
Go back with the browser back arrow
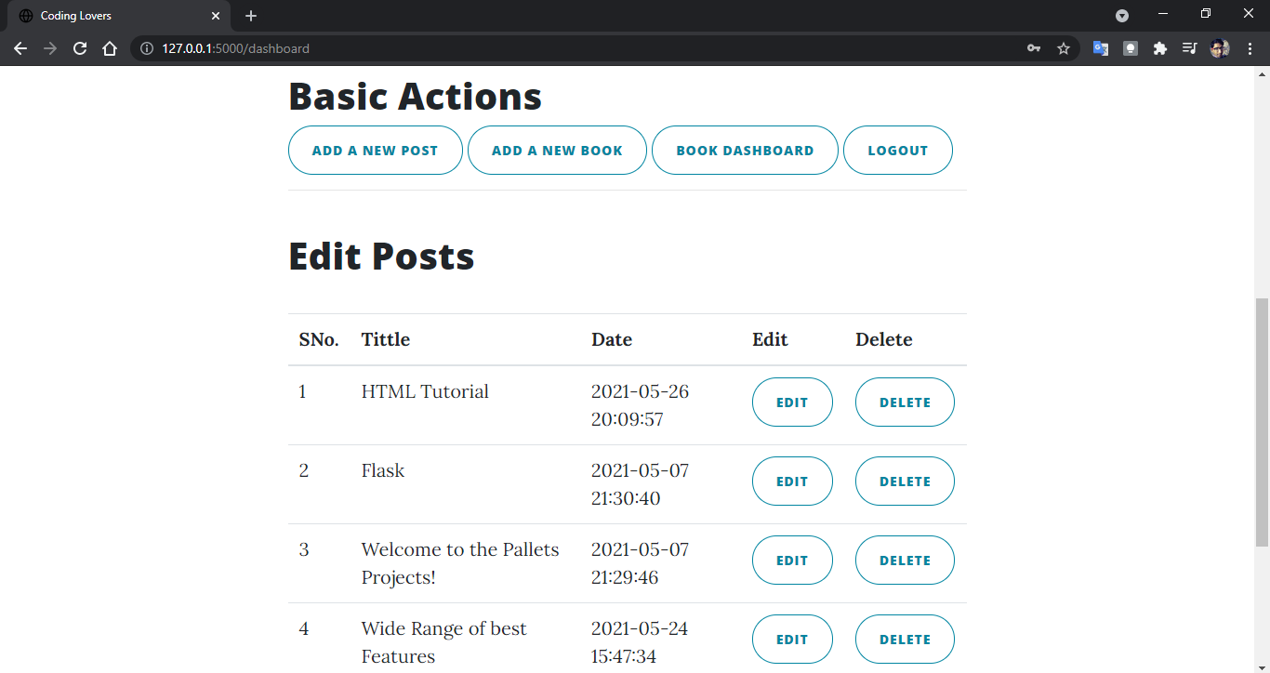click(20, 48)
